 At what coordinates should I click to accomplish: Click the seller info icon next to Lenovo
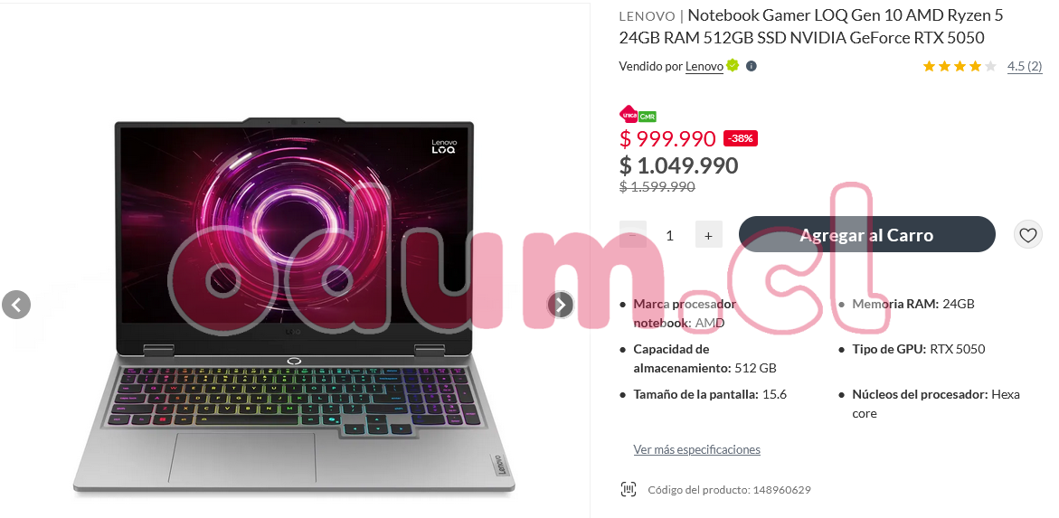pyautogui.click(x=751, y=66)
